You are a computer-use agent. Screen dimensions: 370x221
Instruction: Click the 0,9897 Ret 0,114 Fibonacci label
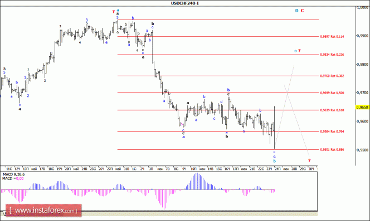pos(332,37)
